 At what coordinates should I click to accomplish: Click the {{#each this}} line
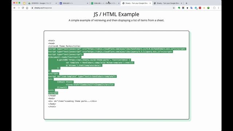click(65, 82)
